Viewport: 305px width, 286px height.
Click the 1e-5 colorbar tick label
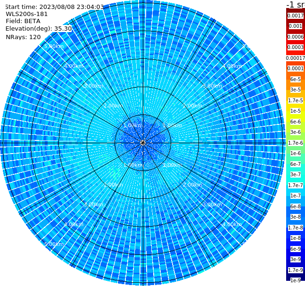click(x=296, y=111)
